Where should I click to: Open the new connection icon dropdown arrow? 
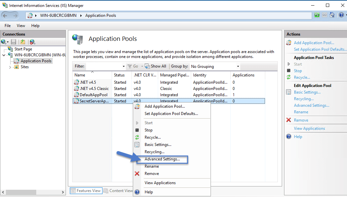8,42
